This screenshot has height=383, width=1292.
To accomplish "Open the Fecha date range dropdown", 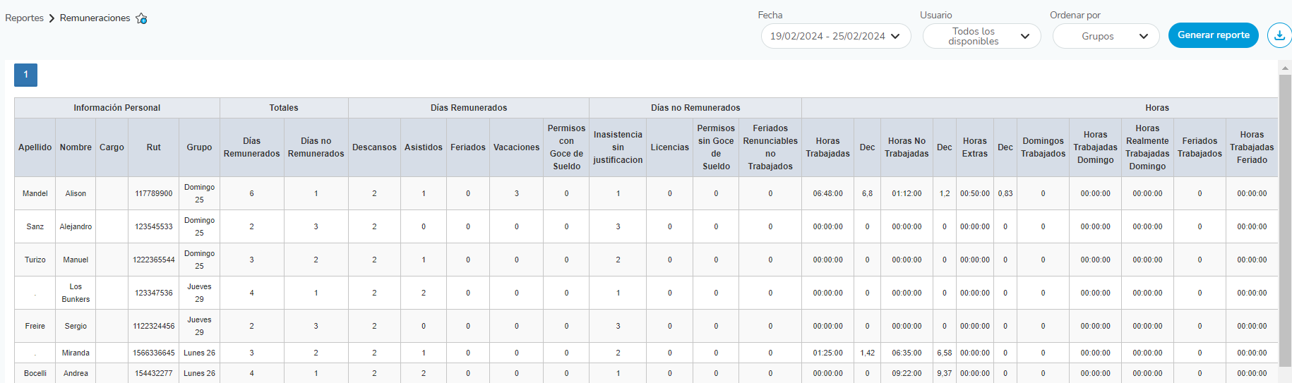I will pos(835,36).
